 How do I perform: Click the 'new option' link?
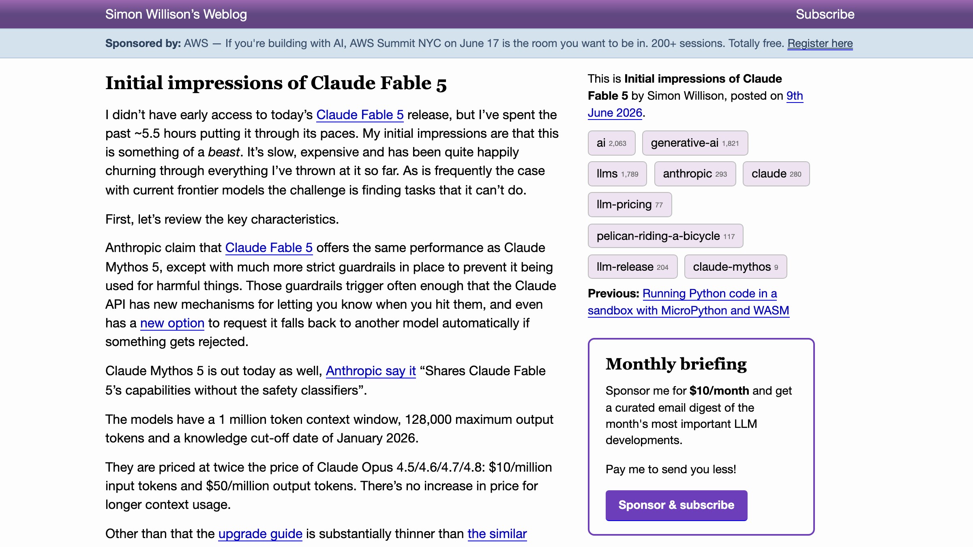[x=172, y=323]
